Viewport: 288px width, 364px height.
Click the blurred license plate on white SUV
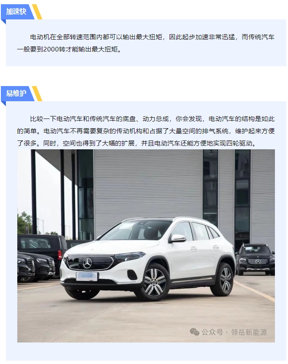(87, 276)
